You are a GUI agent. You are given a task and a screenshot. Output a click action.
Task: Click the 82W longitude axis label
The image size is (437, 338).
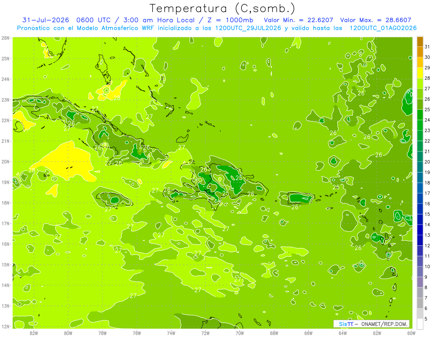34,333
